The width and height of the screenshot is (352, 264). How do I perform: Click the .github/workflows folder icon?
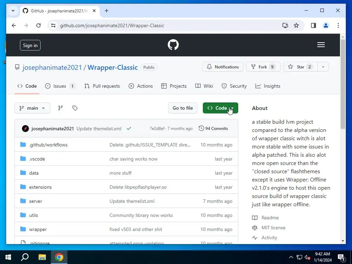click(23, 144)
